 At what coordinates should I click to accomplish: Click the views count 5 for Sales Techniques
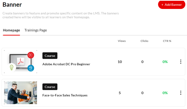point(120,93)
